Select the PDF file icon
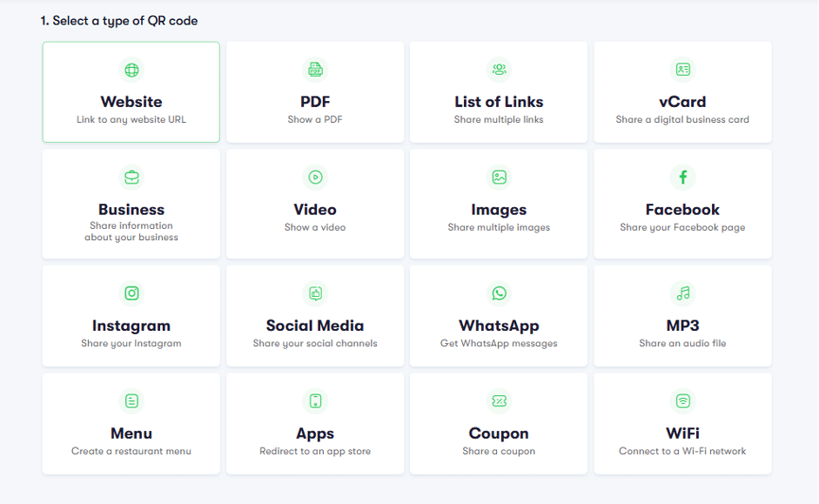The width and height of the screenshot is (819, 504). pos(315,70)
